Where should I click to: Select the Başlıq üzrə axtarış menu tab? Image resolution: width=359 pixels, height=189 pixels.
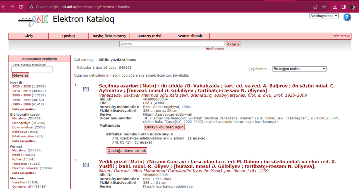[x=109, y=36]
